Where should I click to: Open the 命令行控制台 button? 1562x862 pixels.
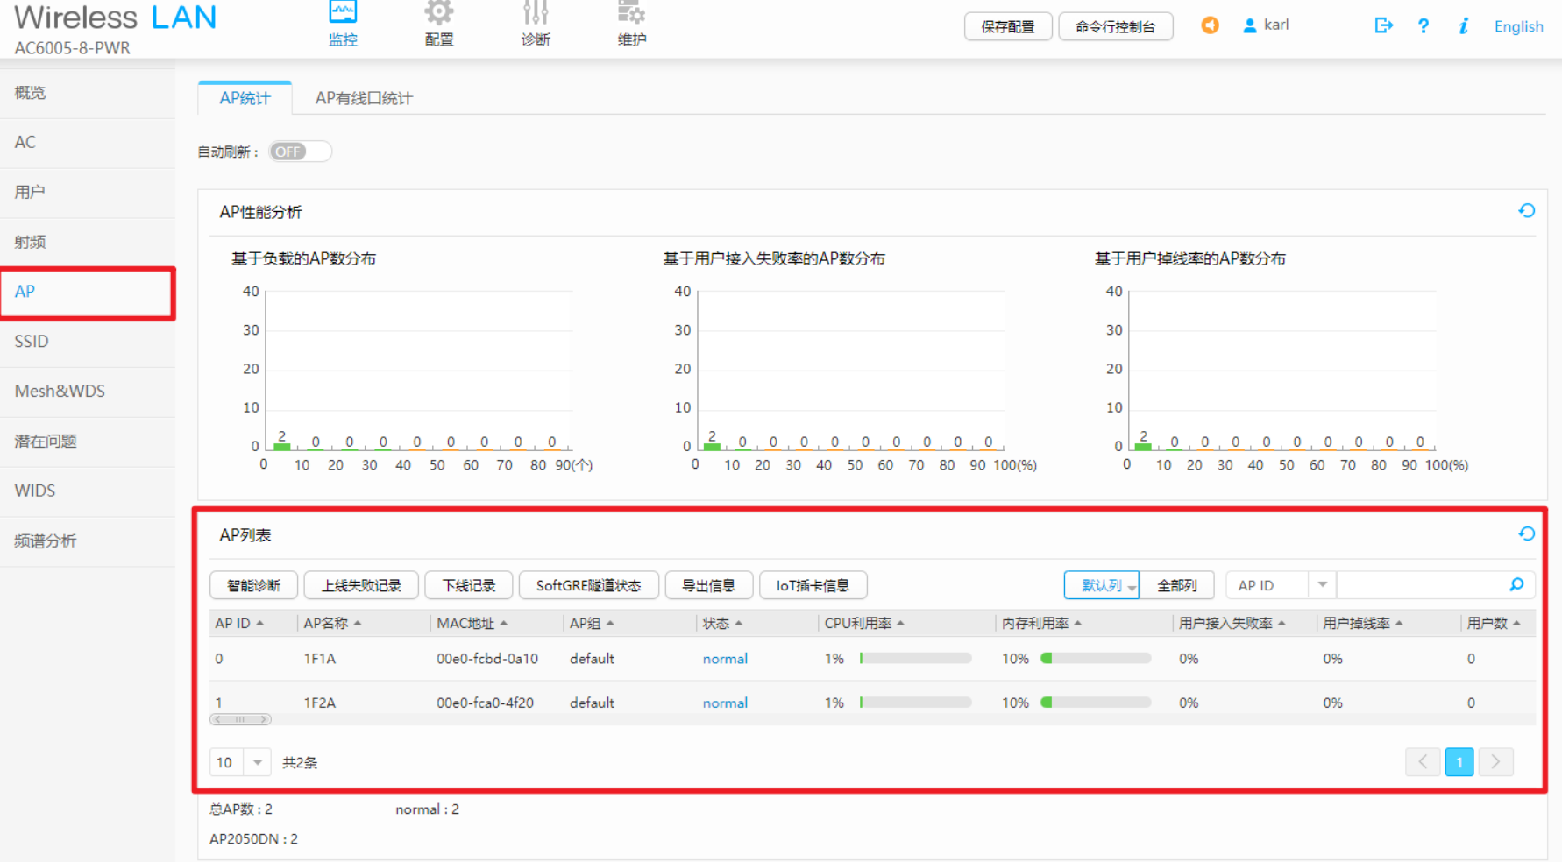click(1116, 26)
